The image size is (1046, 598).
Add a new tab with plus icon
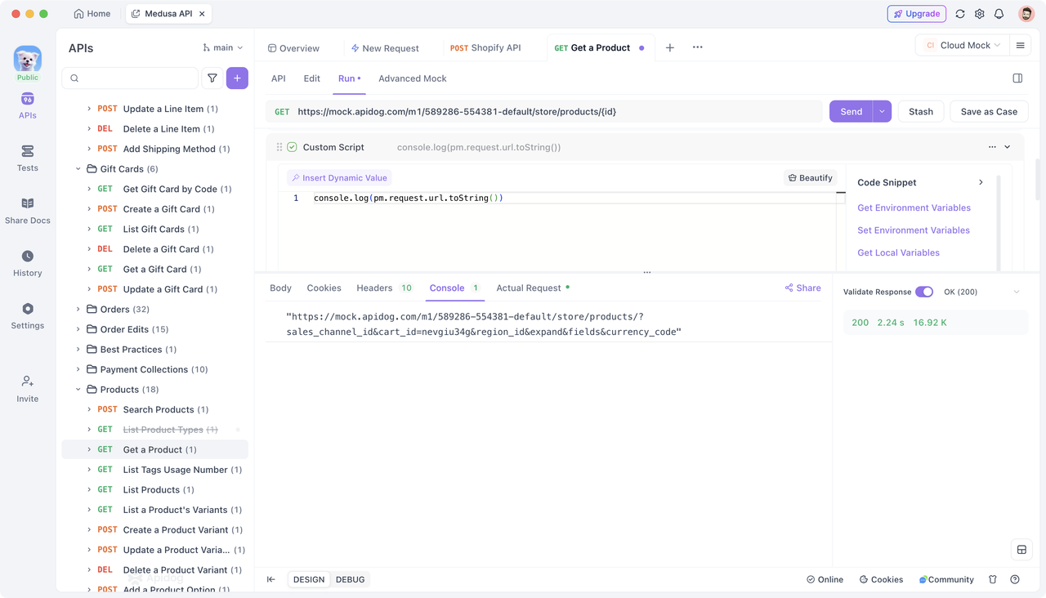click(x=669, y=47)
